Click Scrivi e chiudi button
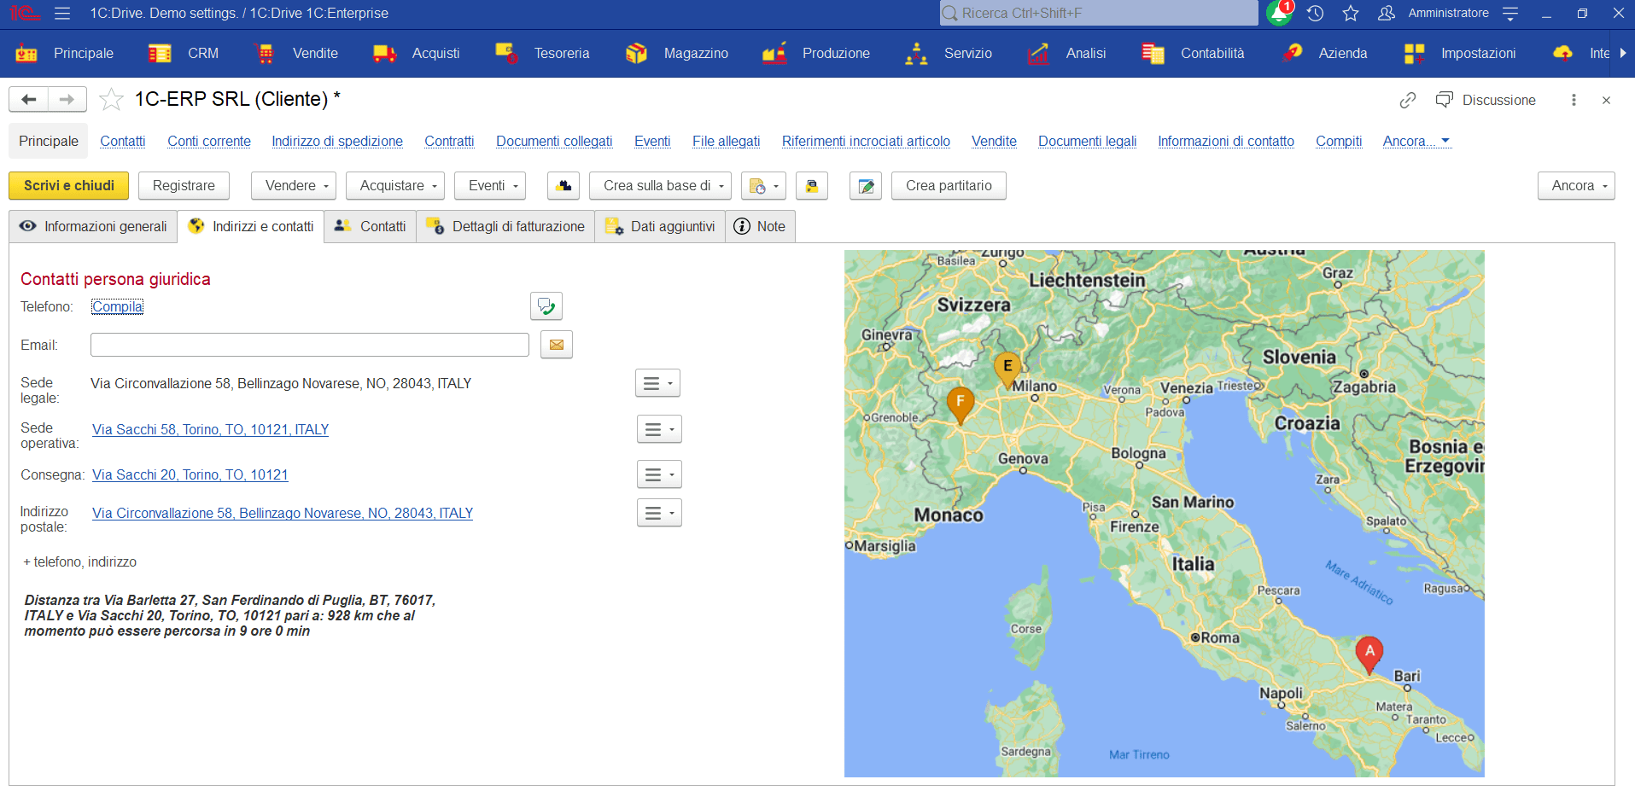Image resolution: width=1635 pixels, height=791 pixels. [69, 185]
